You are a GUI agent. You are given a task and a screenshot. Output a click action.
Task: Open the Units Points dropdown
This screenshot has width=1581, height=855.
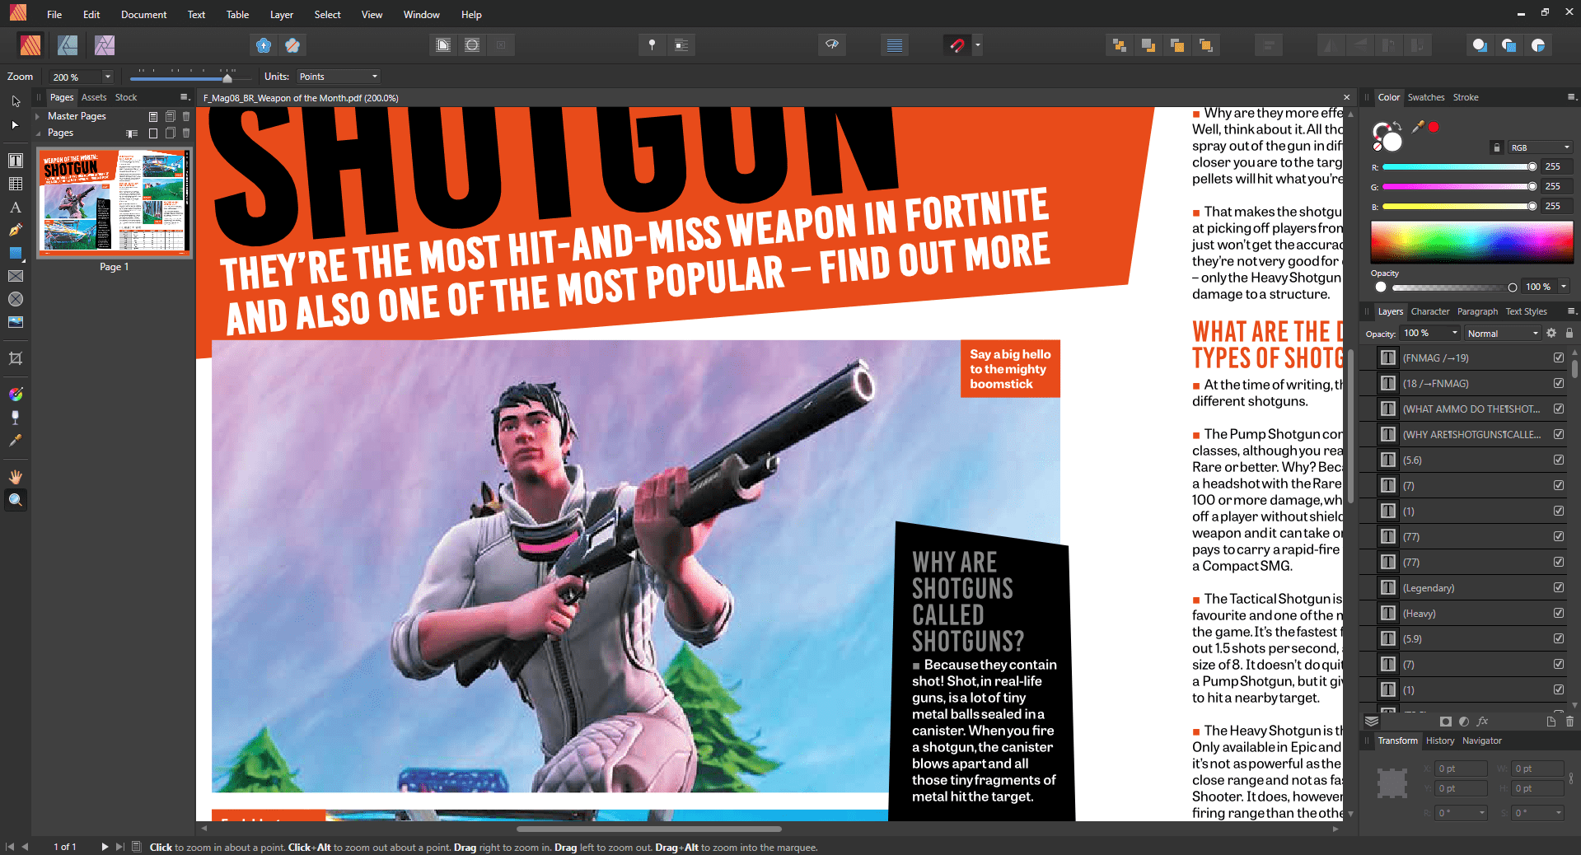[339, 77]
